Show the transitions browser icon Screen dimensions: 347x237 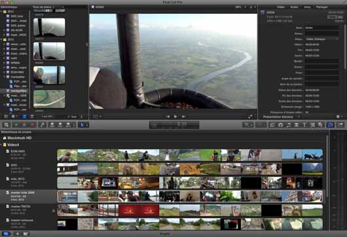pos(297,125)
